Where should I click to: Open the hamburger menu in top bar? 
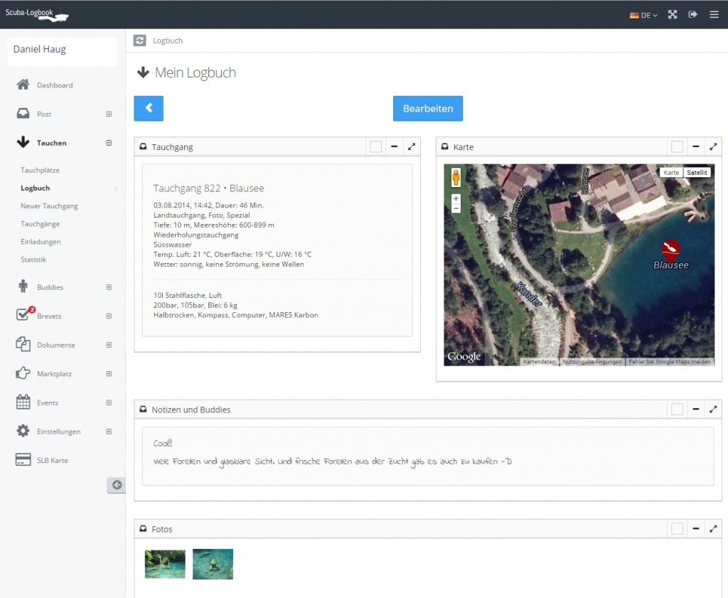point(714,14)
